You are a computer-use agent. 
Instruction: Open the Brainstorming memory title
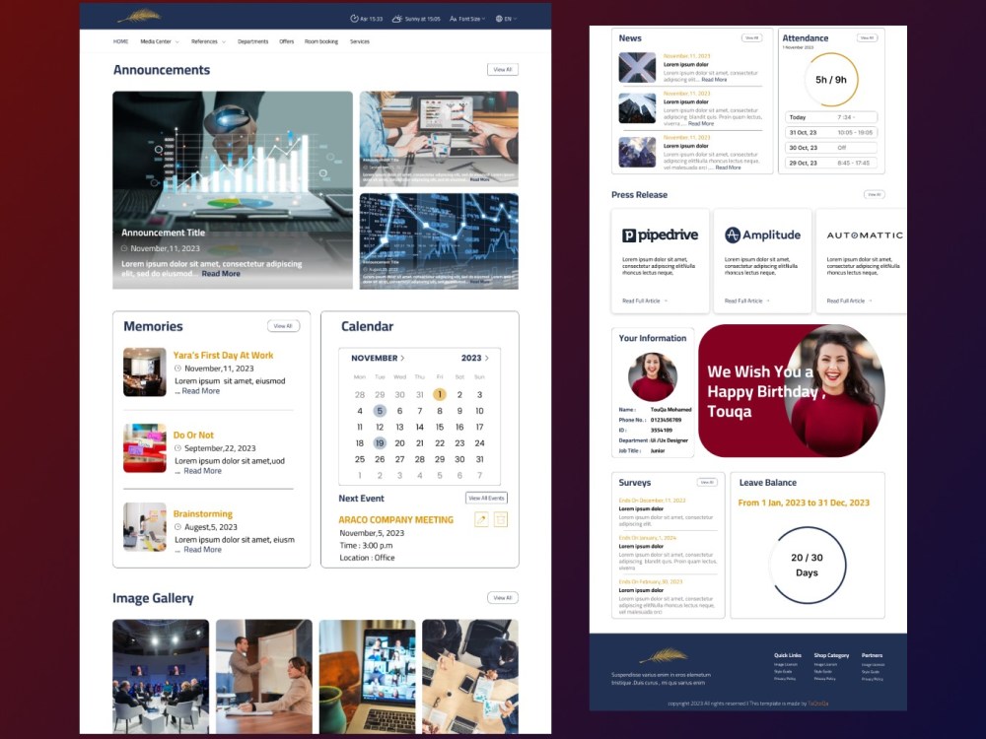[x=202, y=514]
